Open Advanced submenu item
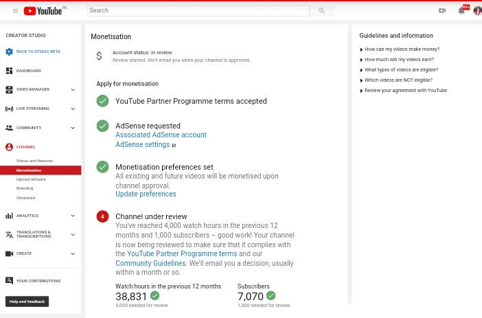 [25, 198]
